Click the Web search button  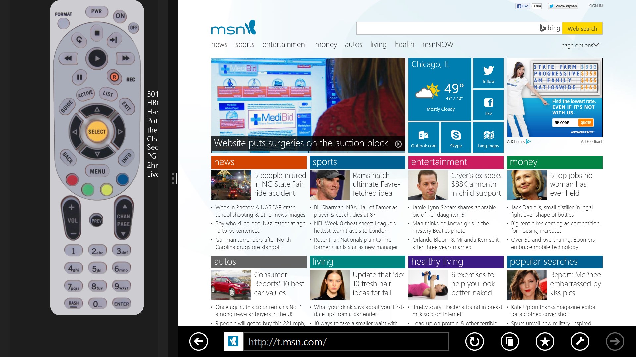pos(582,29)
